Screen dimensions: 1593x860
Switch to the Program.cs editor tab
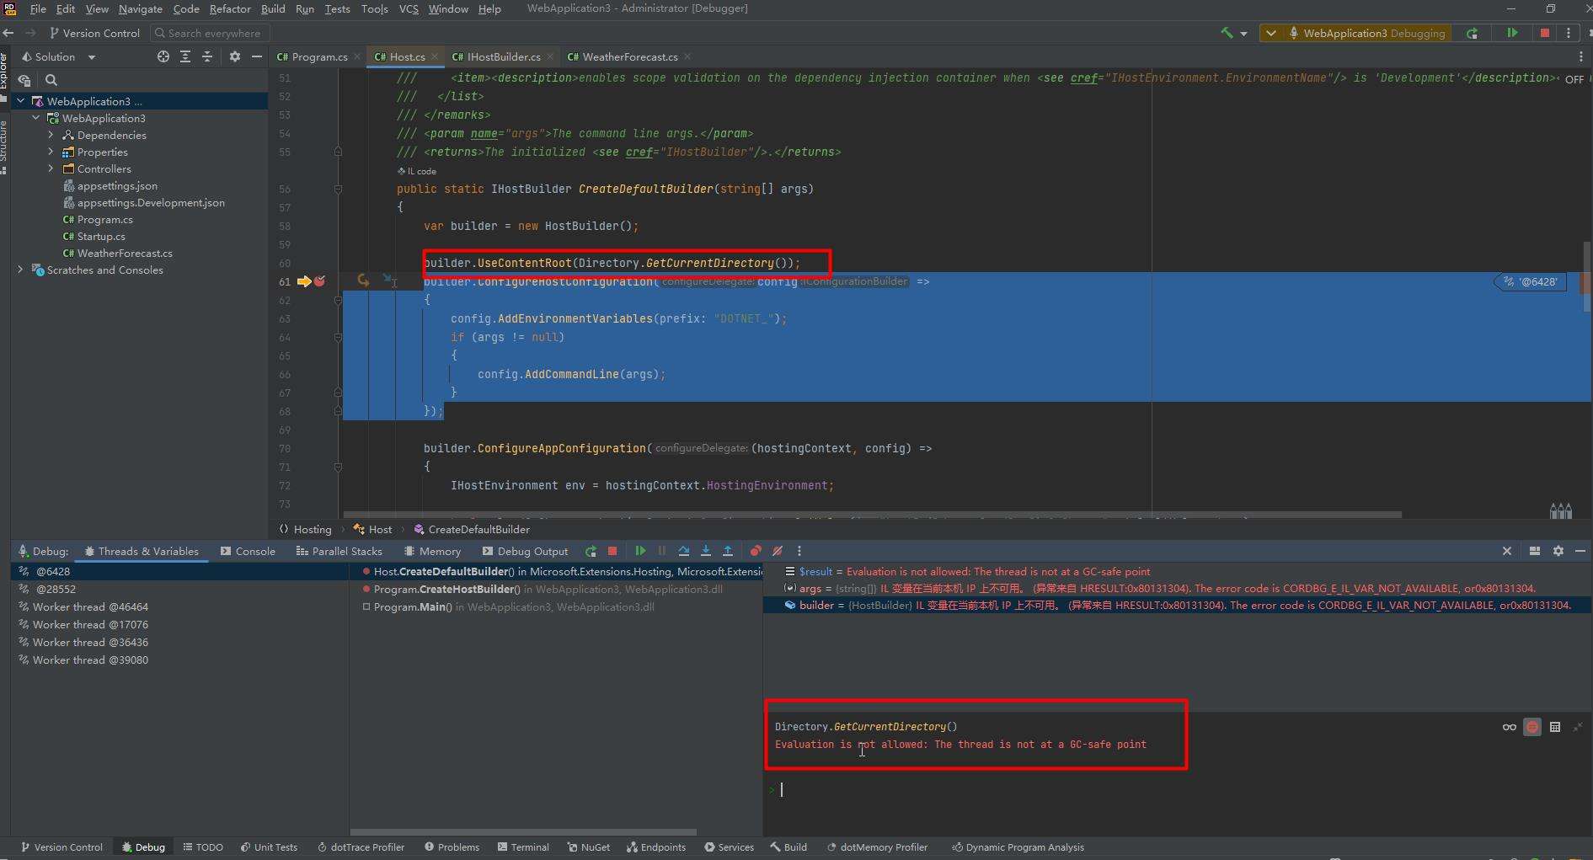tap(318, 56)
